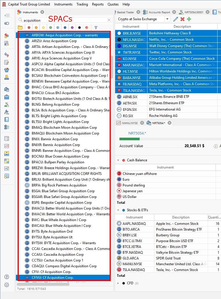Select ARIZU: Arisz Acquisition Corp row
Image resolution: width=221 pixels, height=299 pixels.
coord(63,41)
